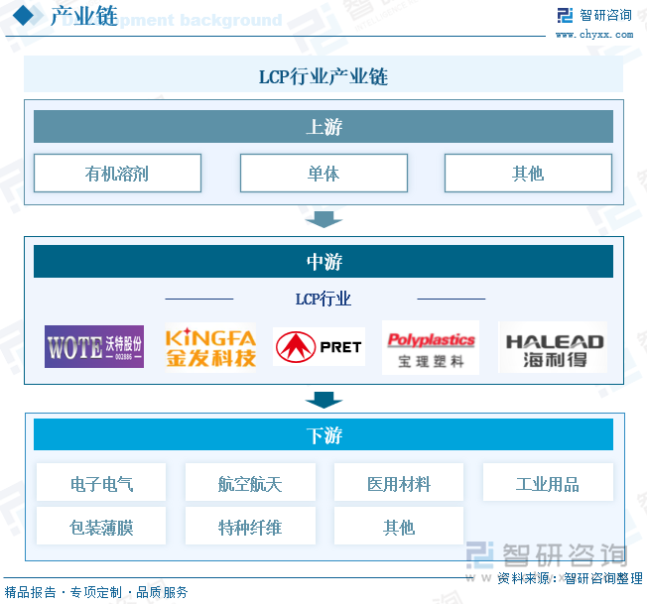Select the upstream 其他 box
This screenshot has width=647, height=604.
pyautogui.click(x=528, y=174)
